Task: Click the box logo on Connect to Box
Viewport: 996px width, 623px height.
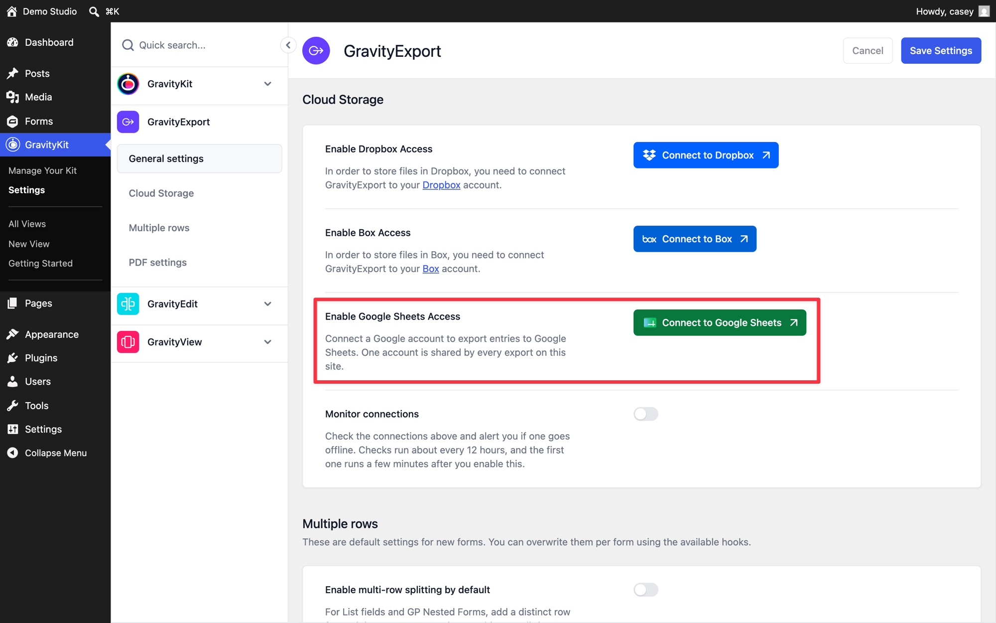Action: coord(649,239)
